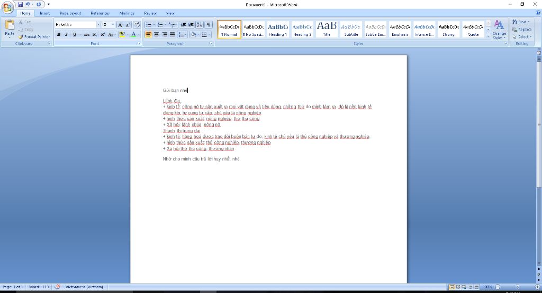Screen dimensions: 542x293
Task: Expand the Styles gallery more arrow
Action: tap(488, 36)
